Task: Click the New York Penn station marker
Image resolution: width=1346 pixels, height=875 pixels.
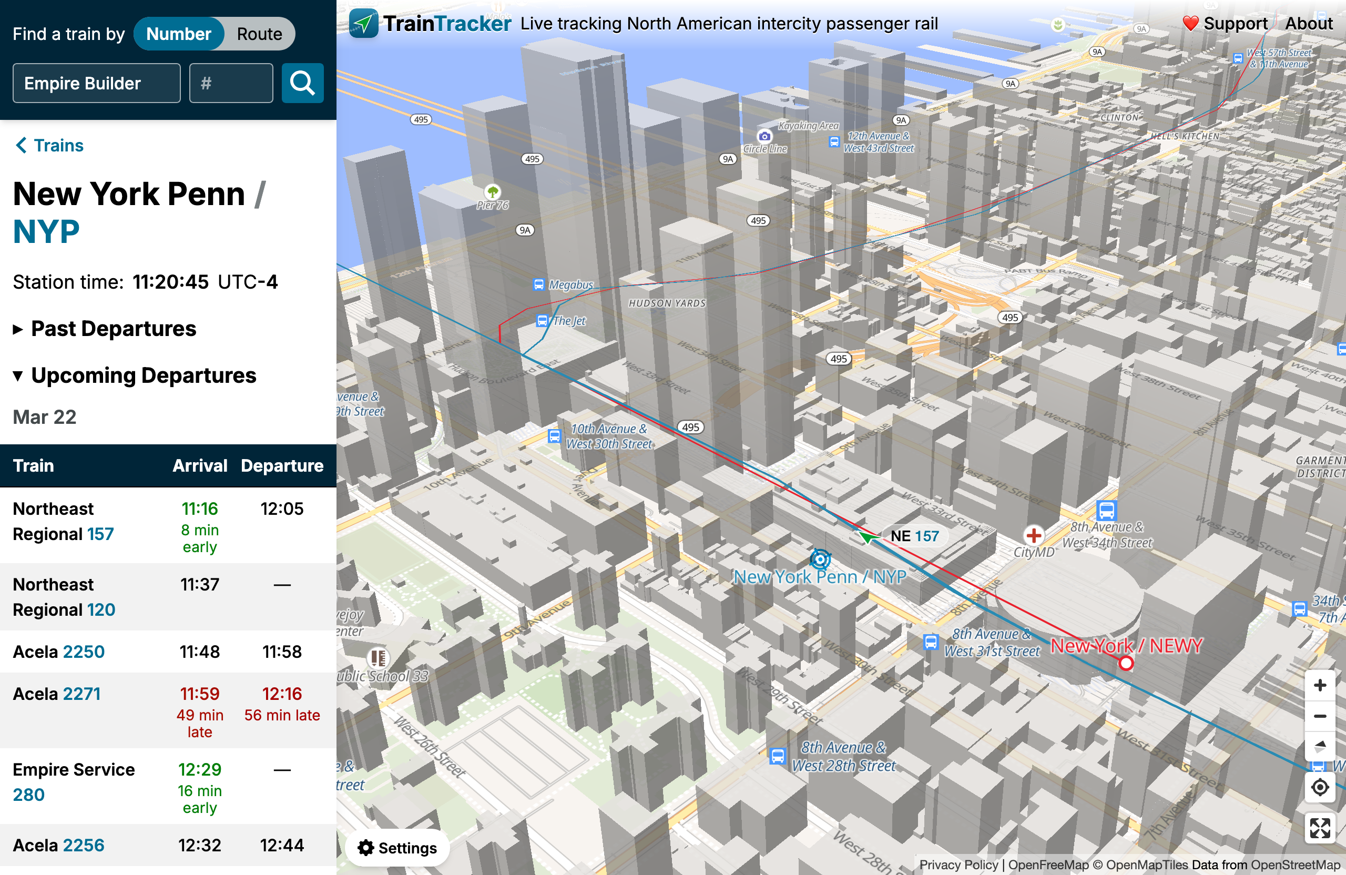Action: pyautogui.click(x=820, y=559)
